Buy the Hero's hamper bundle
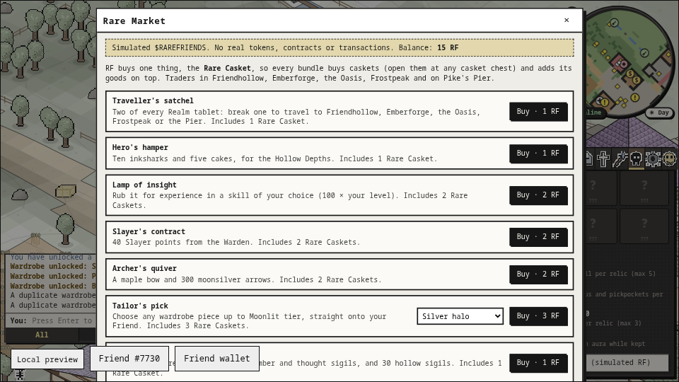Viewport: 679px width, 382px height. click(x=538, y=154)
